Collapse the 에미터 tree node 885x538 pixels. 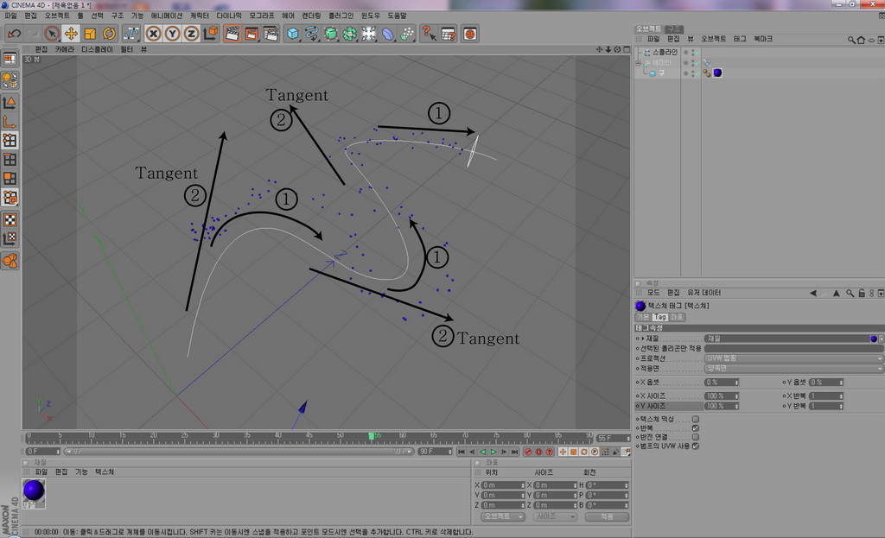tap(639, 62)
